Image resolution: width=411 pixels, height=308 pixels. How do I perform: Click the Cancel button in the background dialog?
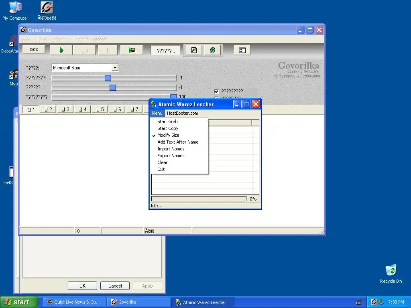click(x=115, y=286)
